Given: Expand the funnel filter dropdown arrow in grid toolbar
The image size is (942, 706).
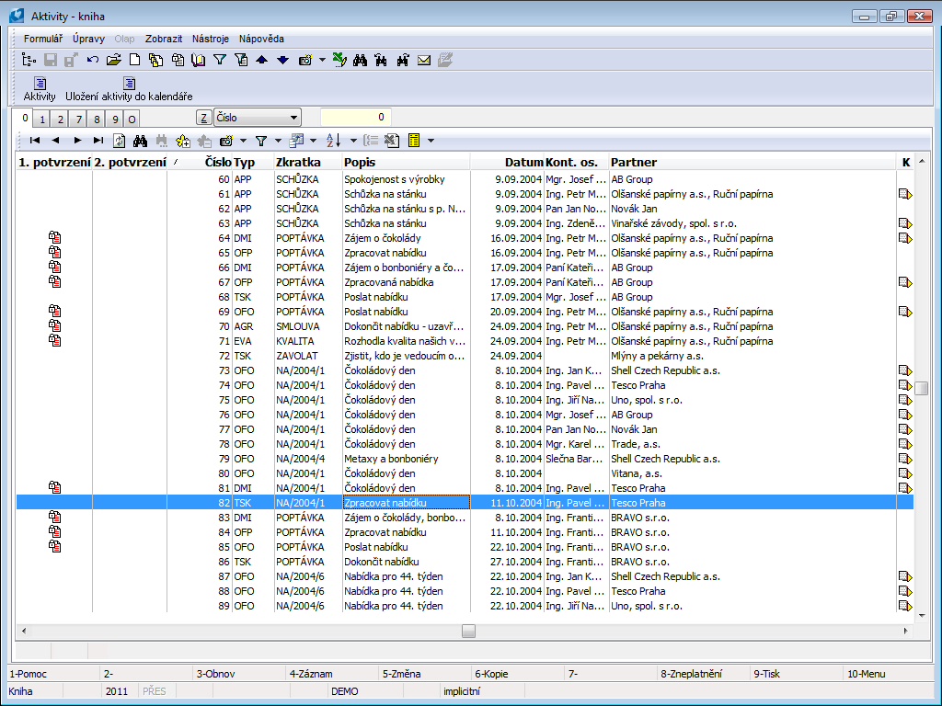Looking at the screenshot, I should tap(275, 141).
